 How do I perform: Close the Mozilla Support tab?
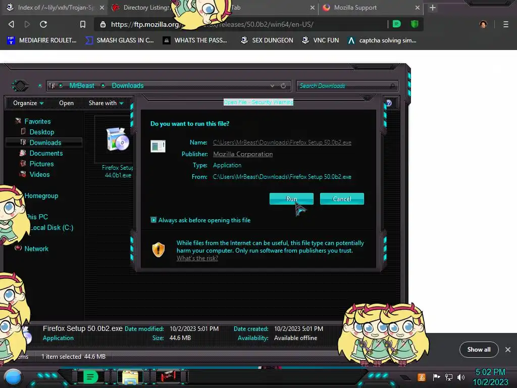tap(418, 8)
